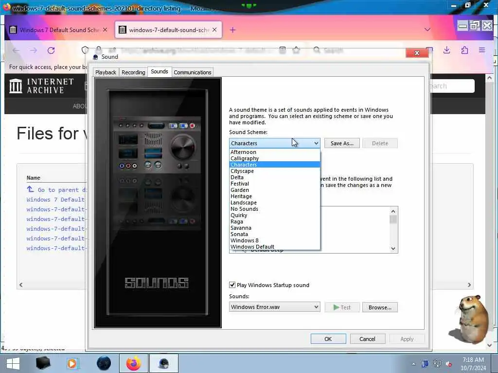Click the muted volume tray icon
Screen dimensions: 498x373
(449, 364)
